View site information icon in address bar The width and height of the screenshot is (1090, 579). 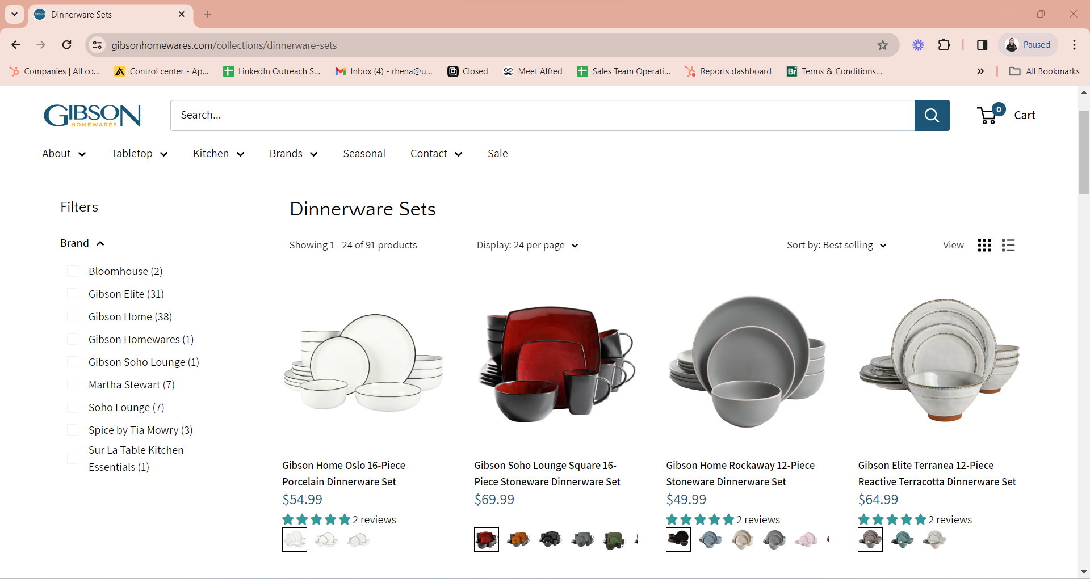(x=98, y=45)
